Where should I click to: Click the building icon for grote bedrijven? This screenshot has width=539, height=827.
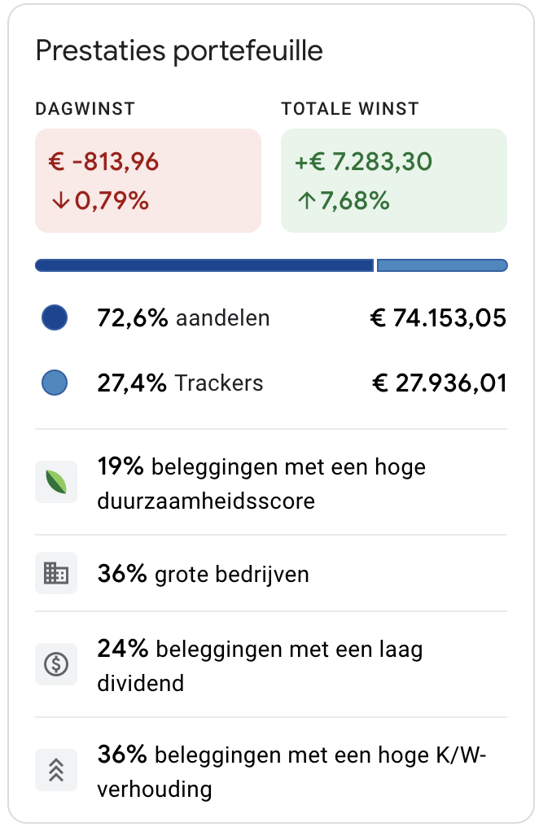coord(56,573)
